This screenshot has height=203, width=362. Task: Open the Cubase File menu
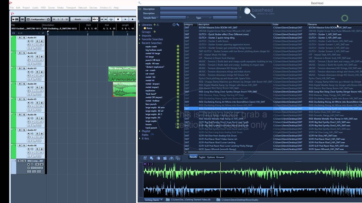point(12,8)
